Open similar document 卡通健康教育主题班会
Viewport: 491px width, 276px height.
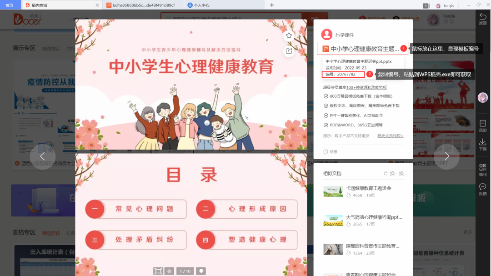tap(368, 188)
